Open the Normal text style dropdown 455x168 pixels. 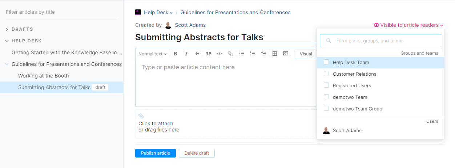coord(153,54)
